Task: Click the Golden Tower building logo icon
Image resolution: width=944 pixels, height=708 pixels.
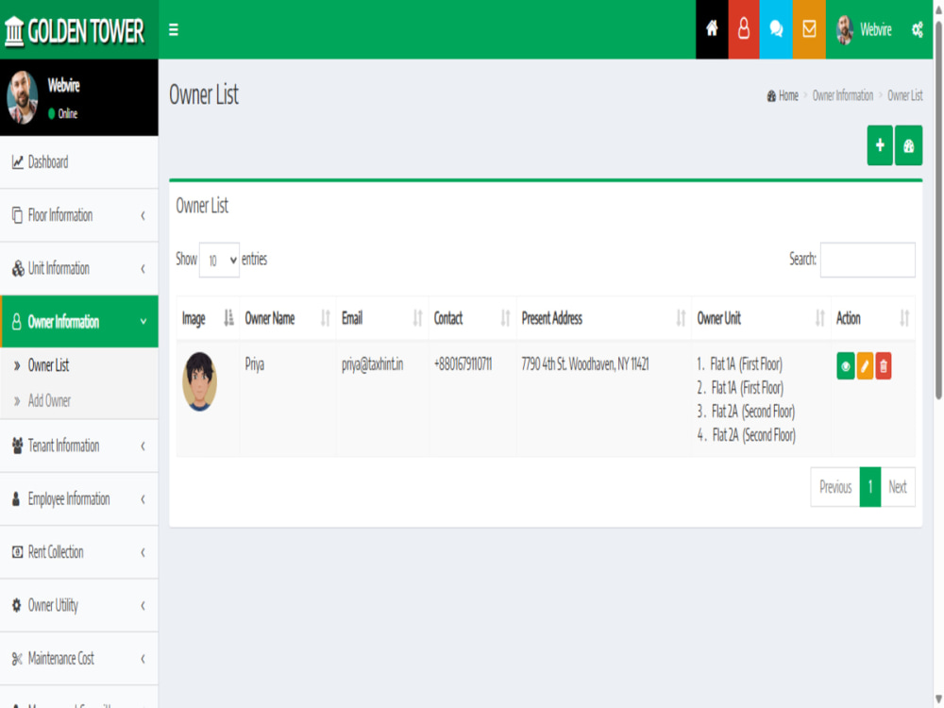Action: (x=14, y=31)
